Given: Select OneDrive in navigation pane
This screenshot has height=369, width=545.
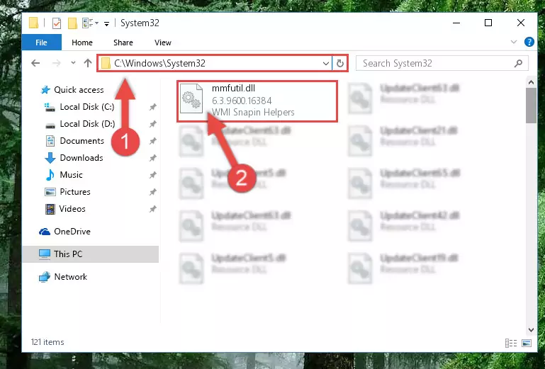Looking at the screenshot, I should [x=65, y=232].
